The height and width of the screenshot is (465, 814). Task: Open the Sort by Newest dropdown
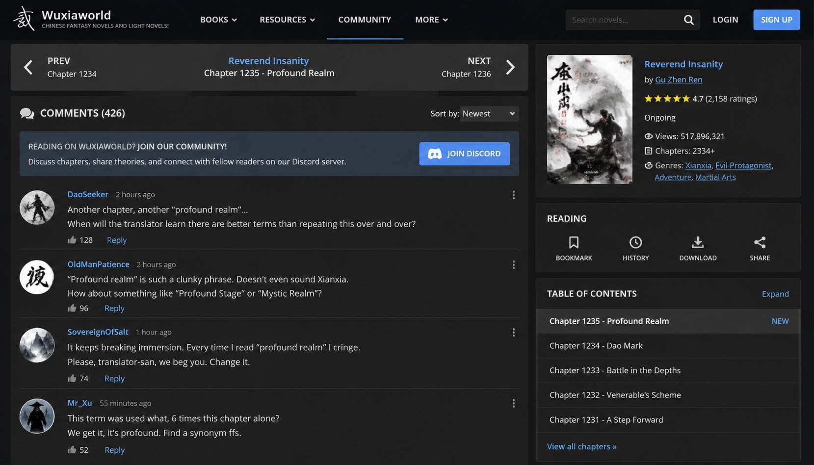pyautogui.click(x=489, y=114)
